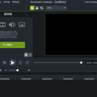Click the 0:00:50;00 timeline ruler mark
This screenshot has height=97, width=97.
pos(89,79)
